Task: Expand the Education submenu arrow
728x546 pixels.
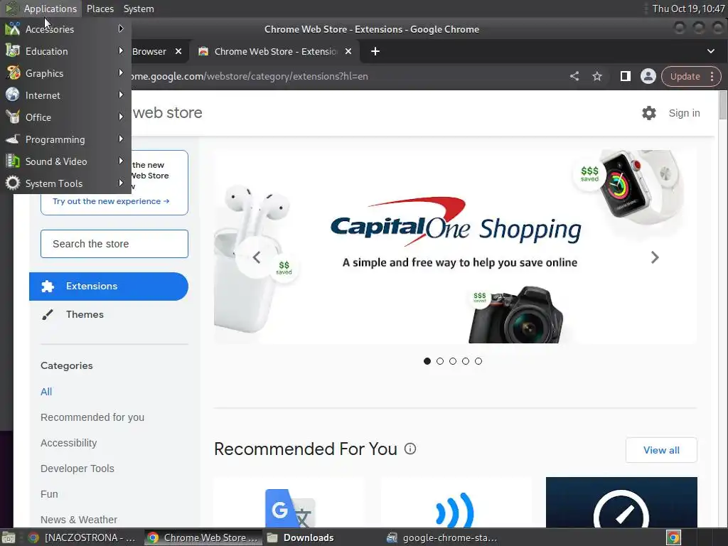Action: [x=121, y=50]
